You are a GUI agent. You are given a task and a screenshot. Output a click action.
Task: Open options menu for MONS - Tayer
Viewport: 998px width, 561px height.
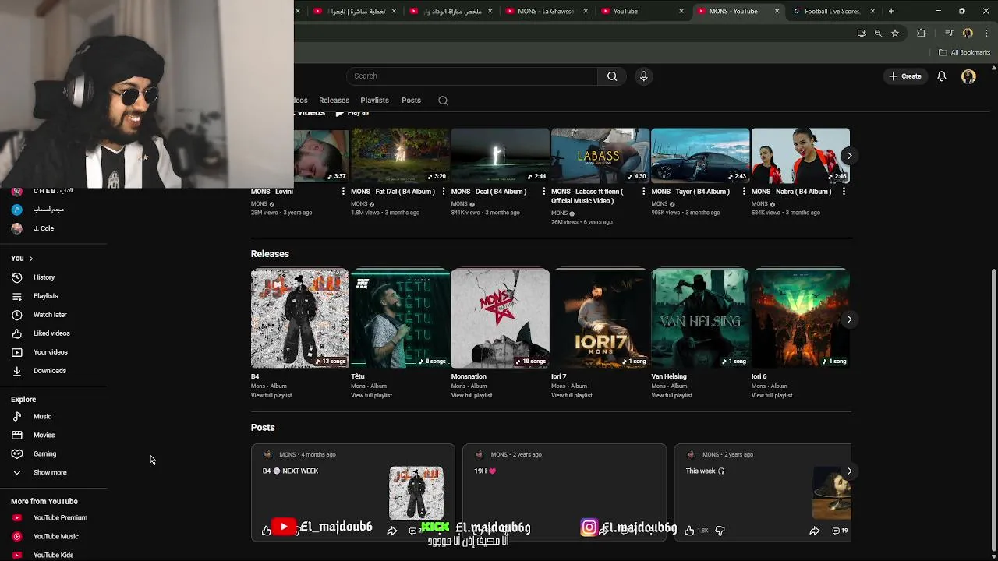click(744, 192)
